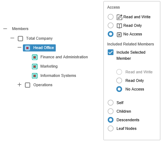Select the Head Office tree label

pyautogui.click(x=44, y=48)
